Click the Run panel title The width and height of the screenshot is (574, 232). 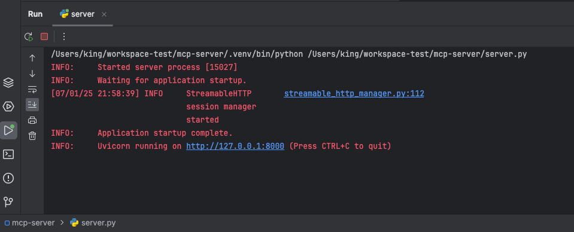tap(35, 14)
